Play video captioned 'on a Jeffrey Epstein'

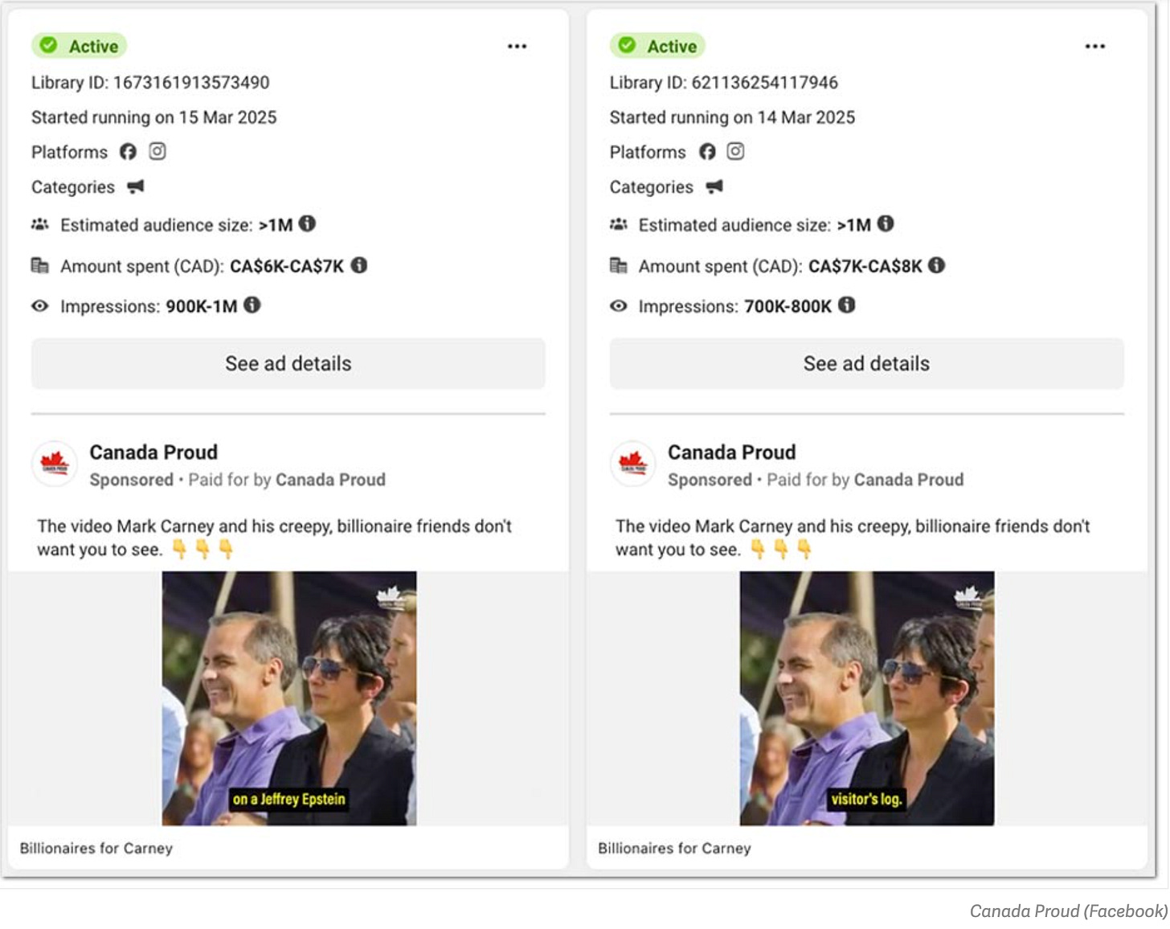click(289, 698)
